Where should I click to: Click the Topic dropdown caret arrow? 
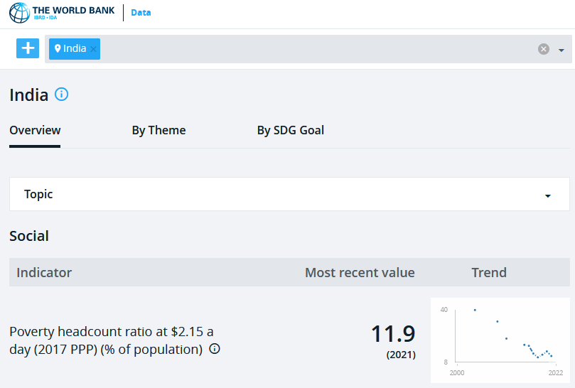point(548,196)
